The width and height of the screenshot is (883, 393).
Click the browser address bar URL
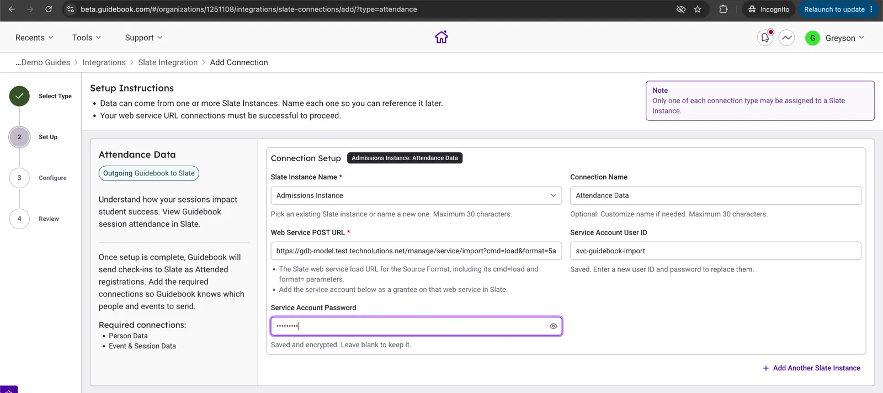248,9
